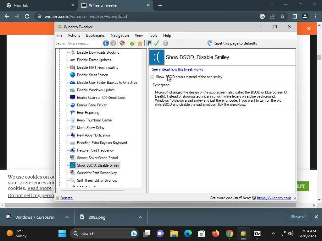Click the browser page horizontal scrollbar
322x241 pixels.
coord(151,205)
